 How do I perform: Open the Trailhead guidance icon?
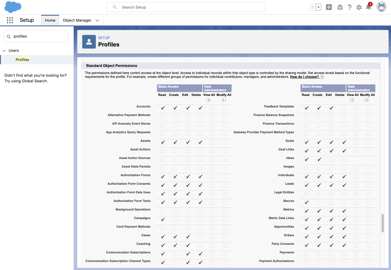click(340, 7)
